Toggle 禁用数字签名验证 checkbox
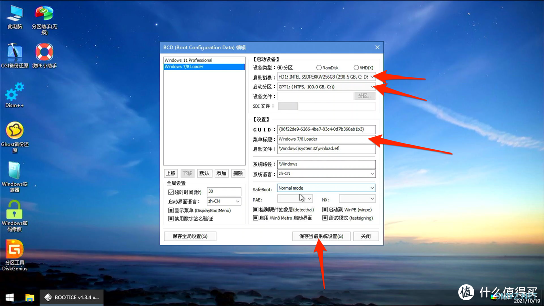The width and height of the screenshot is (544, 306). (171, 218)
